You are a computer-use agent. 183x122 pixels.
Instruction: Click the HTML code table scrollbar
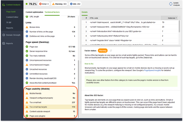coord(179,26)
